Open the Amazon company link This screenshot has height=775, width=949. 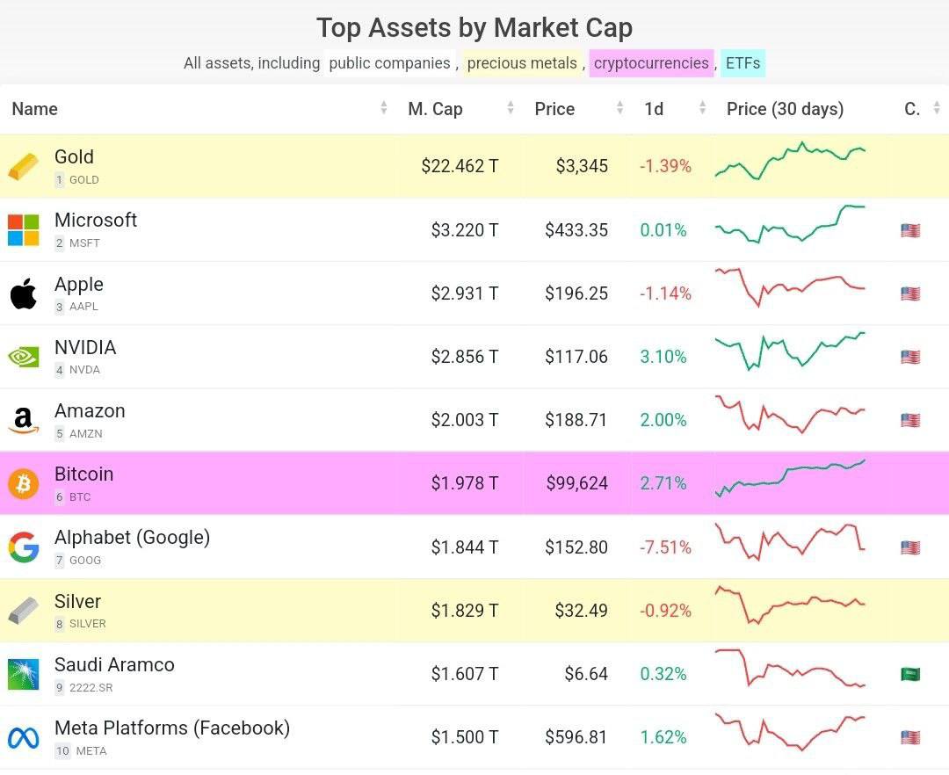pyautogui.click(x=90, y=411)
